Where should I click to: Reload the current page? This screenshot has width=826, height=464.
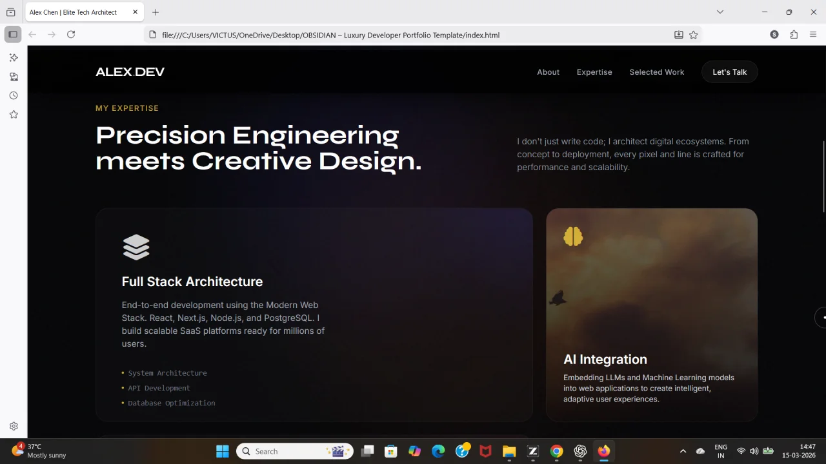point(71,34)
